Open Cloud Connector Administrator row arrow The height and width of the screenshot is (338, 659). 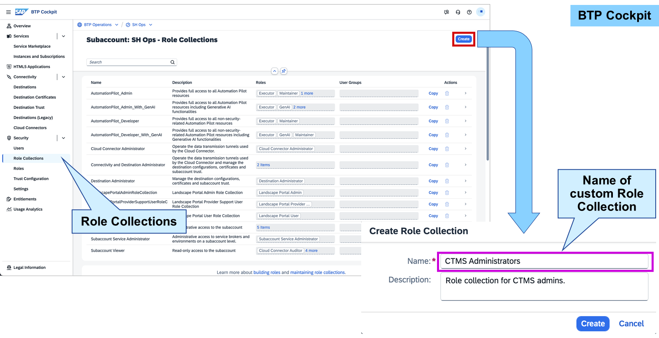[465, 149]
